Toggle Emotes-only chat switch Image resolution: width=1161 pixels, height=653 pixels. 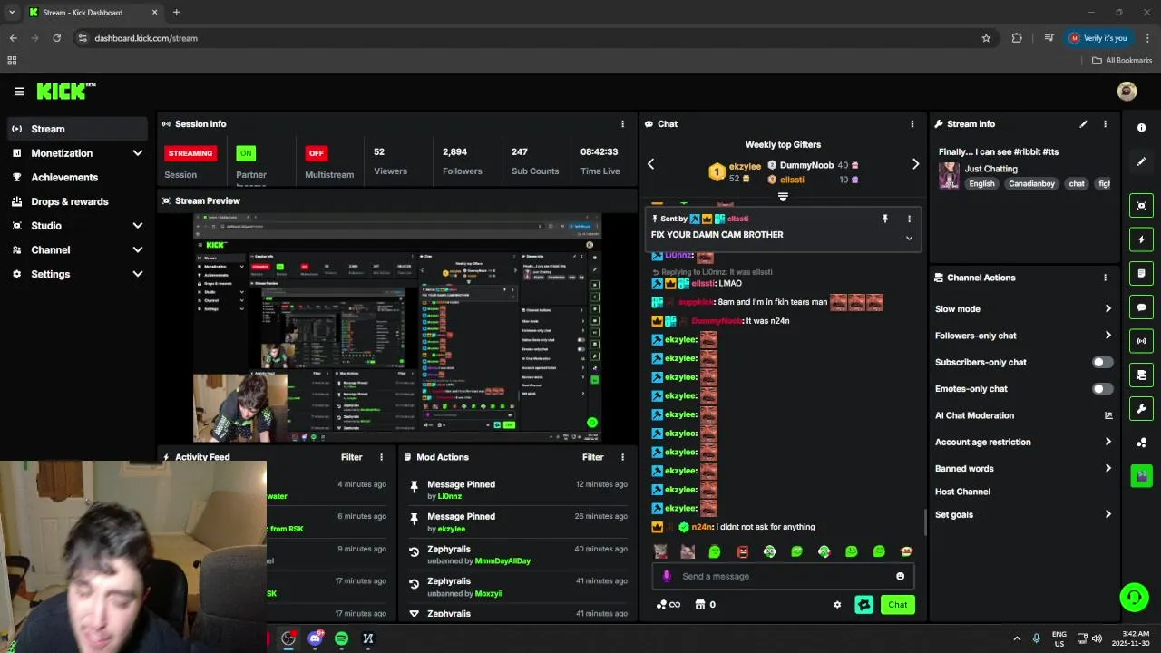click(x=1102, y=389)
